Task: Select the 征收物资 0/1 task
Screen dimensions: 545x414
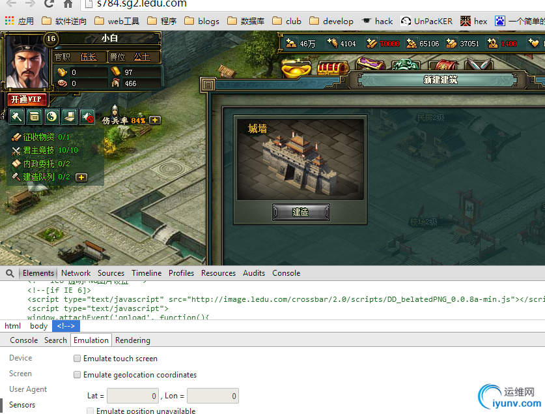Action: click(40, 137)
